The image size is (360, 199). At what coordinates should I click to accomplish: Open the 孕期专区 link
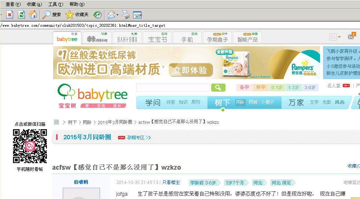click(138, 138)
